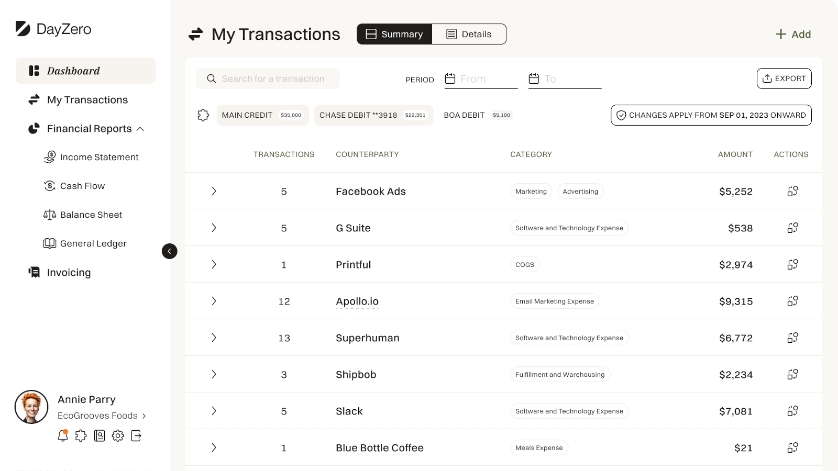Open the Cash Flow report
This screenshot has height=471, width=838.
pos(74,186)
